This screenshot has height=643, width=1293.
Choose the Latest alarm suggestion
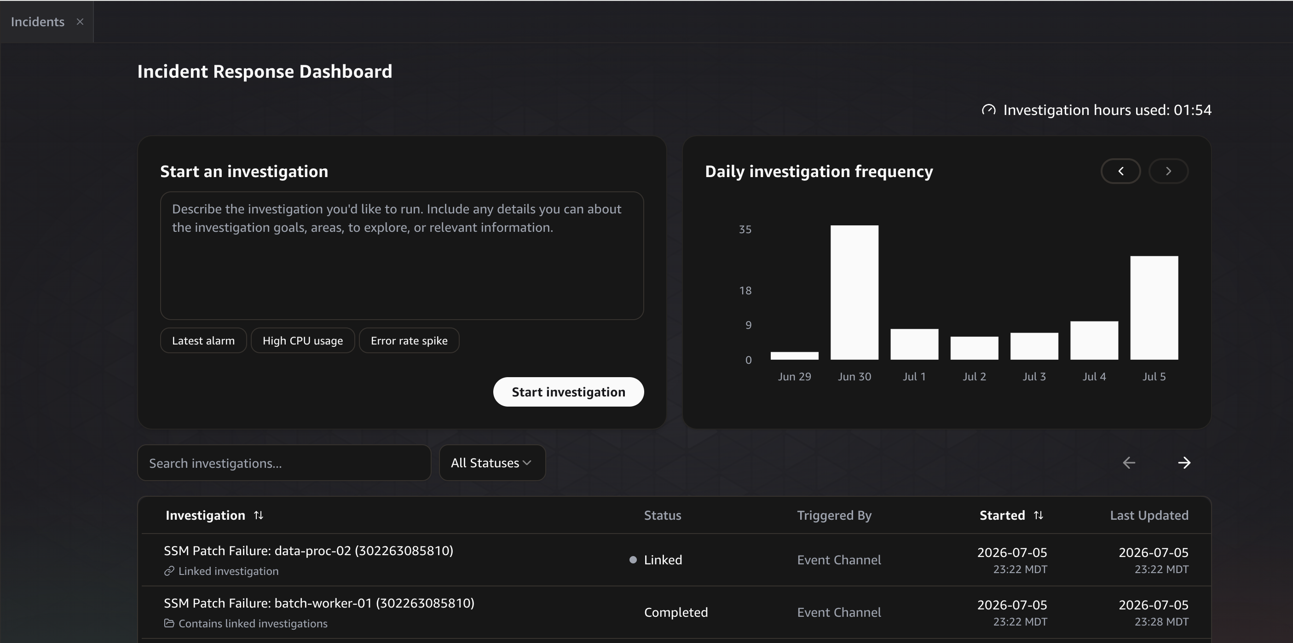(203, 340)
